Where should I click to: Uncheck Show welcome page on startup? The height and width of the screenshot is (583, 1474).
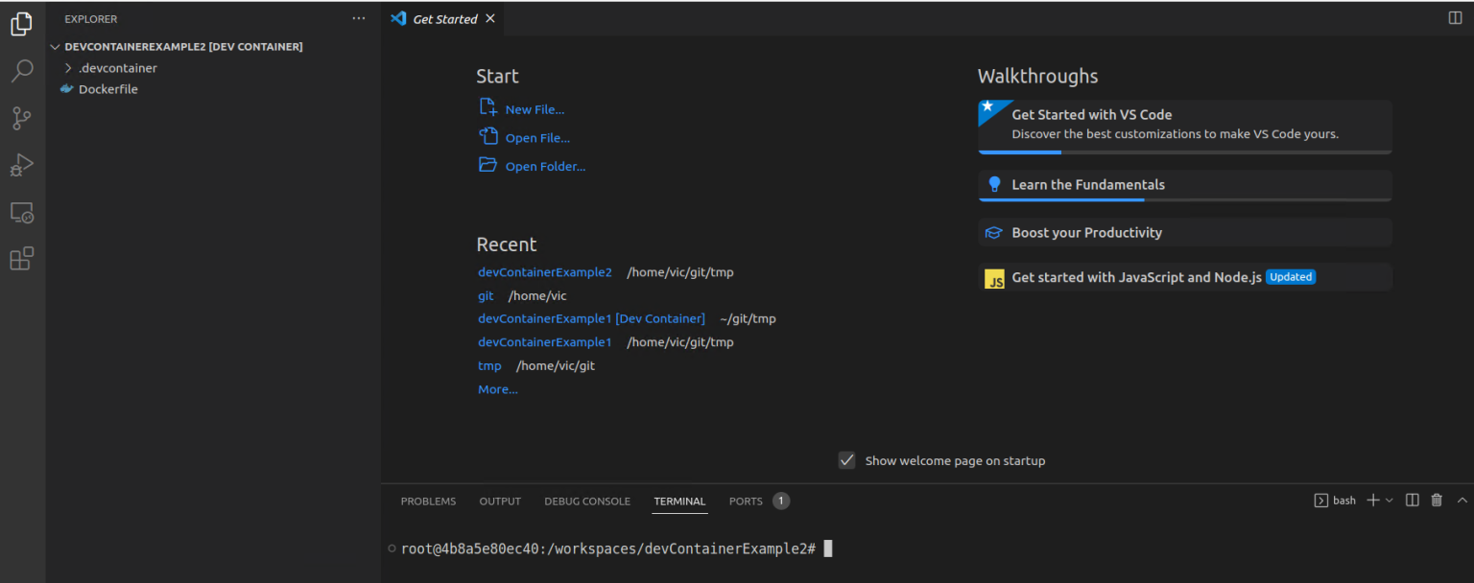pyautogui.click(x=846, y=460)
